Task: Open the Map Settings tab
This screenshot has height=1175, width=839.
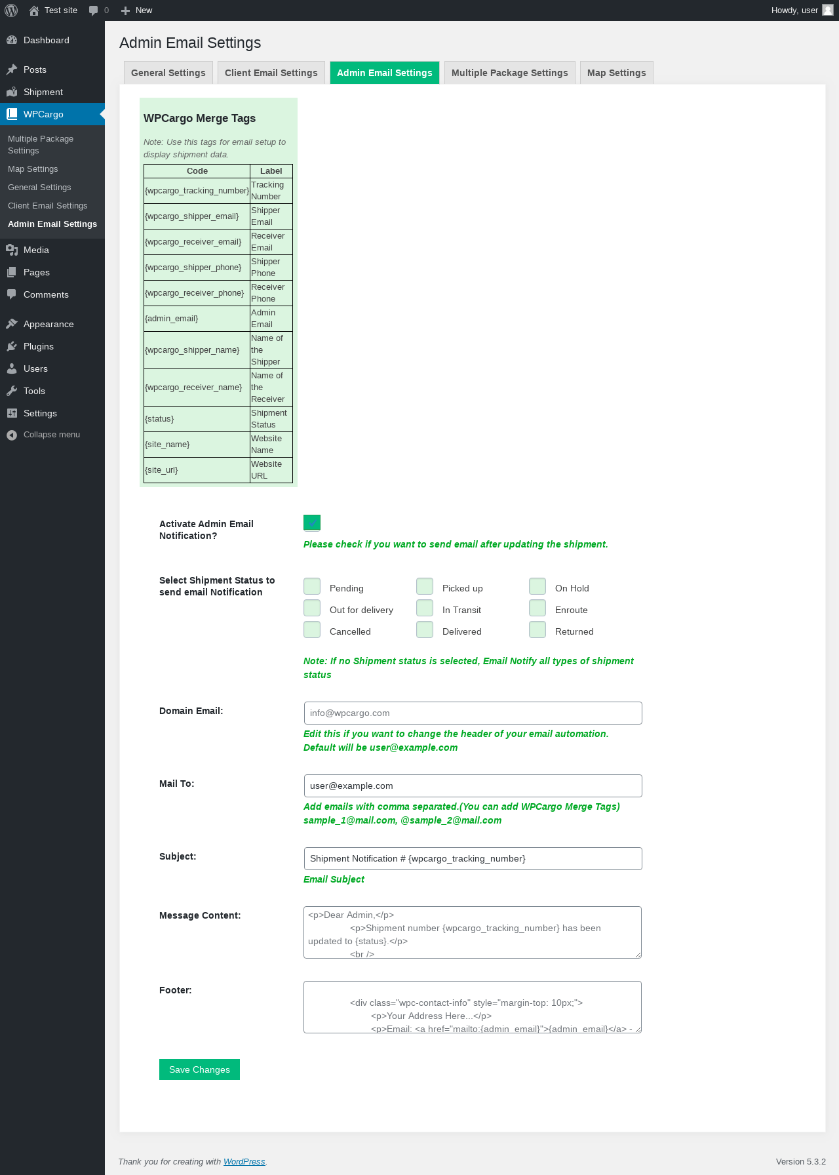Action: [x=617, y=73]
